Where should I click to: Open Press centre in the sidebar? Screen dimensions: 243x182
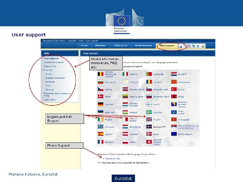tap(50, 66)
